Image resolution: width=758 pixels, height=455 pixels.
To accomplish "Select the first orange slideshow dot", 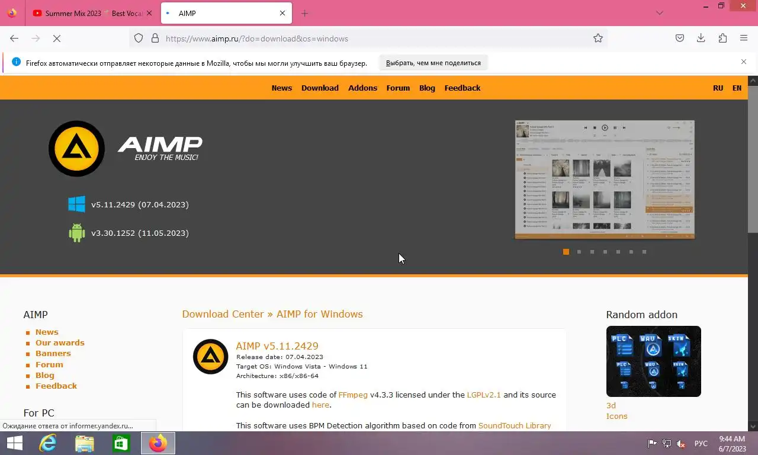I will tap(566, 252).
